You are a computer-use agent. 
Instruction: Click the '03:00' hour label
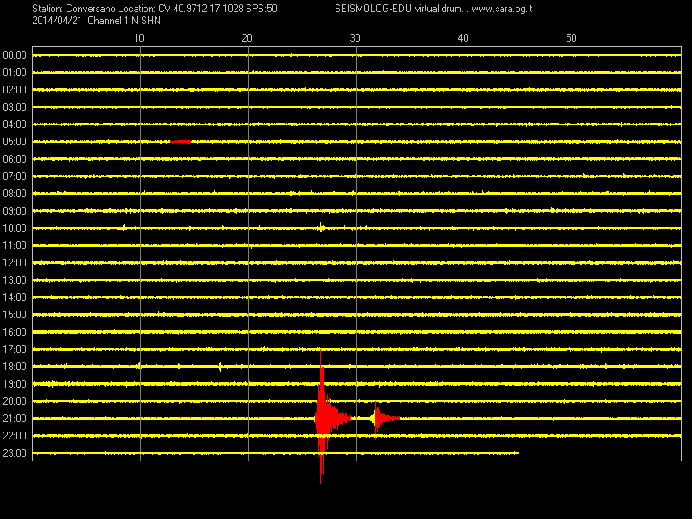15,107
